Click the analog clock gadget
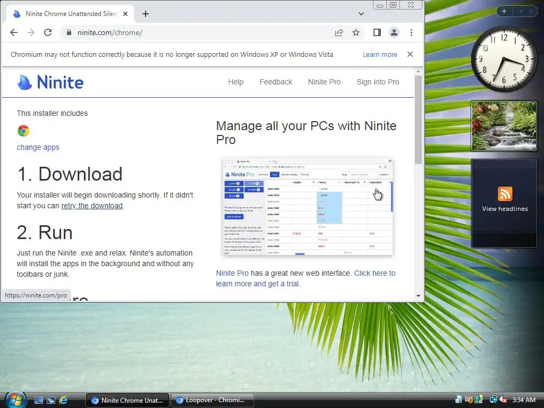 pyautogui.click(x=504, y=59)
